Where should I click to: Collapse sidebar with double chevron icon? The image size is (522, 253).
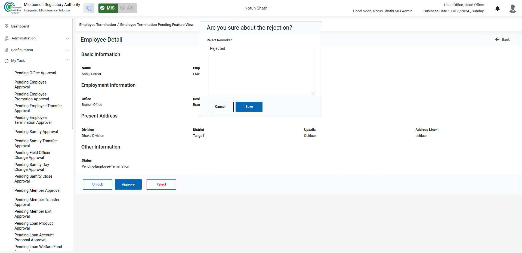click(89, 8)
